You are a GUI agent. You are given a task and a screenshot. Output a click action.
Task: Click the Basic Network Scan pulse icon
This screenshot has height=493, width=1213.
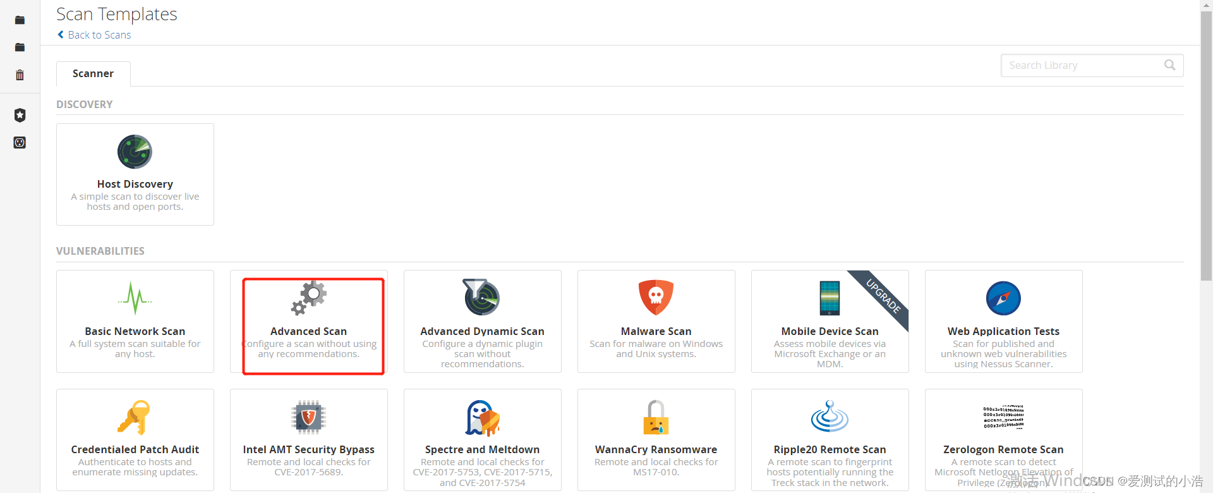[x=135, y=298]
